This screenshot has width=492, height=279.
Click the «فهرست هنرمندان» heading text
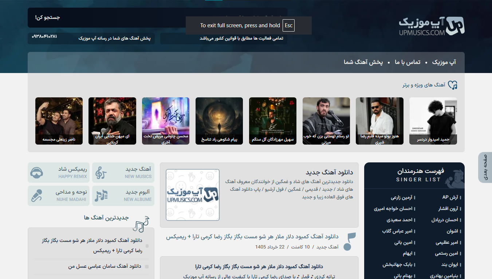click(x=421, y=171)
